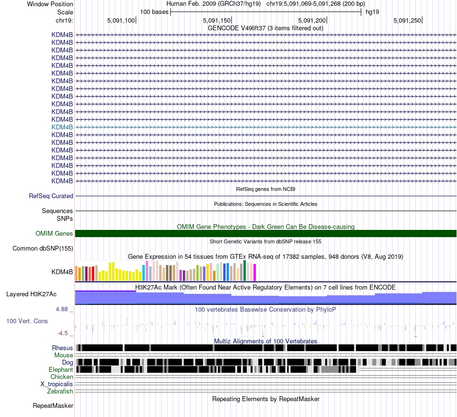Open the 100 vertebrates Basewise Conservation title

pyautogui.click(x=266, y=309)
